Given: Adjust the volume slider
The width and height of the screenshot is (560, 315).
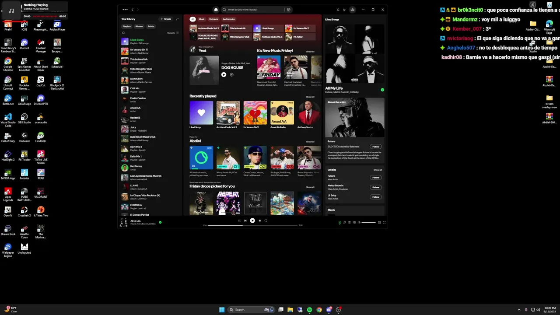Looking at the screenshot, I should coord(368,222).
